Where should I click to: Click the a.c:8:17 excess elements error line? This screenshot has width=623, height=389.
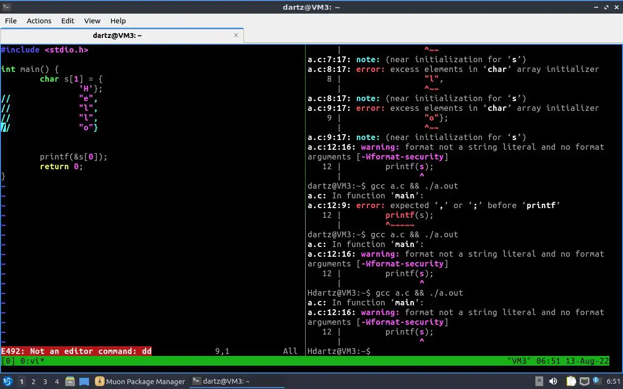coord(453,69)
